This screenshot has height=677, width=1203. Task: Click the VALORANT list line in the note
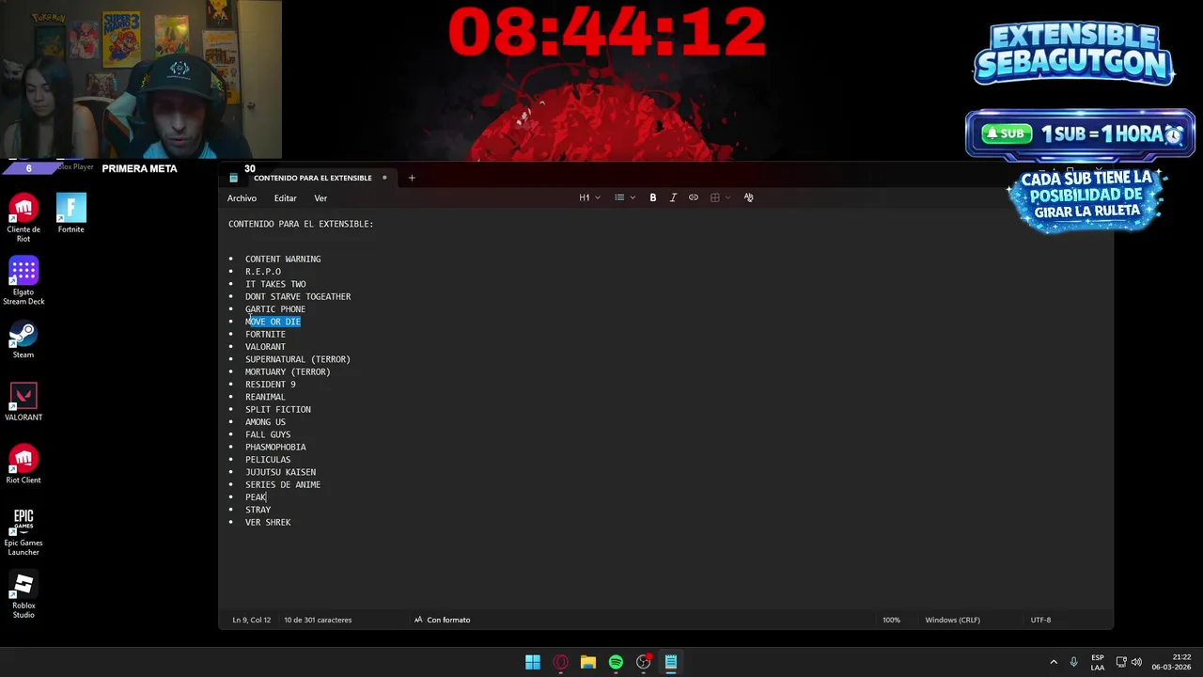tap(265, 347)
